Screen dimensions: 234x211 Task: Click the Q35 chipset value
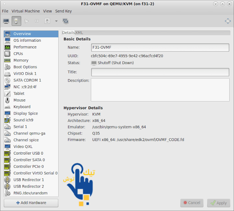(x=96, y=133)
